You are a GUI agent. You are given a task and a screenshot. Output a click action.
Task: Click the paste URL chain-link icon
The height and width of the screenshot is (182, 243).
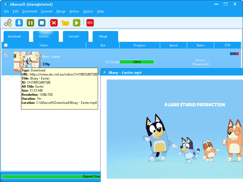click(x=8, y=23)
